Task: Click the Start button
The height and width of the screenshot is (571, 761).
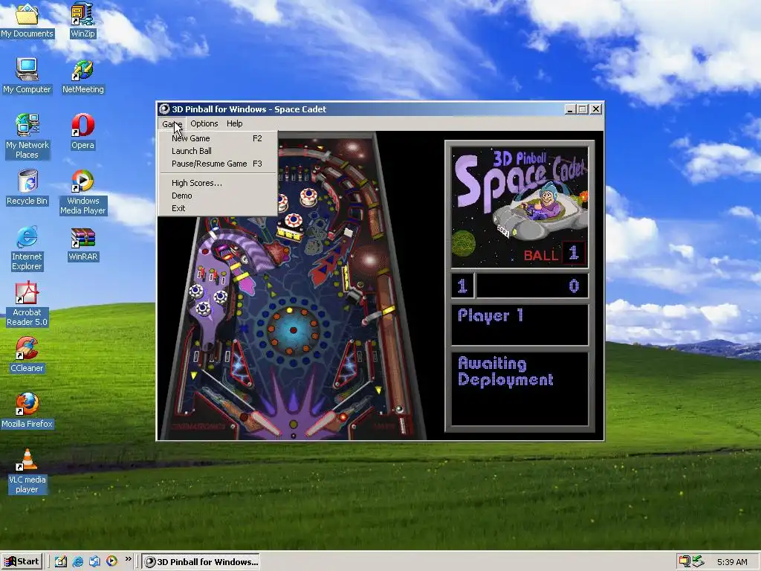Action: [22, 562]
